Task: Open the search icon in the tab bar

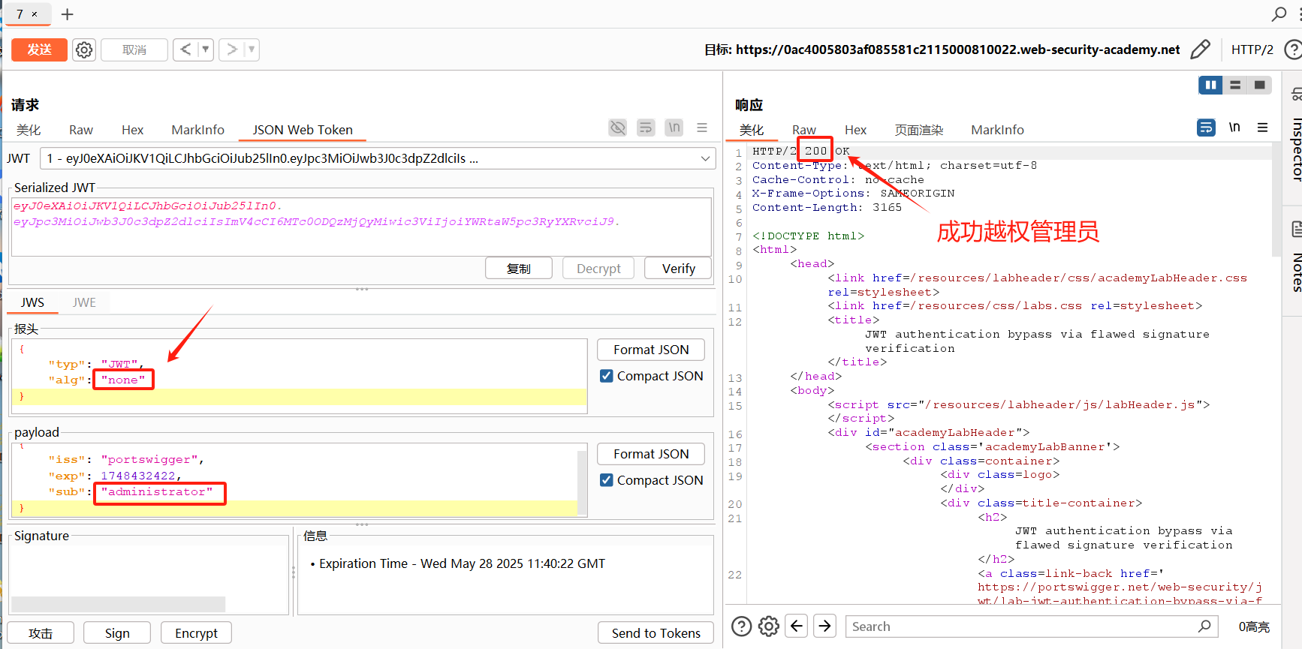Action: click(x=1279, y=14)
